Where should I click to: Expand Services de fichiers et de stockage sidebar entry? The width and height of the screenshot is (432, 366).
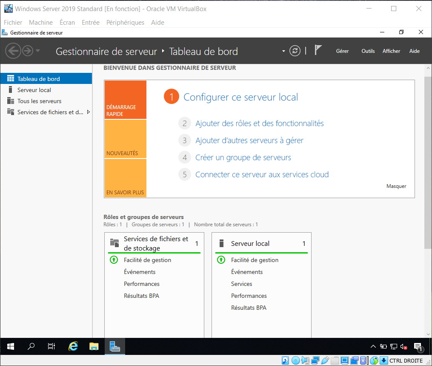pyautogui.click(x=89, y=112)
